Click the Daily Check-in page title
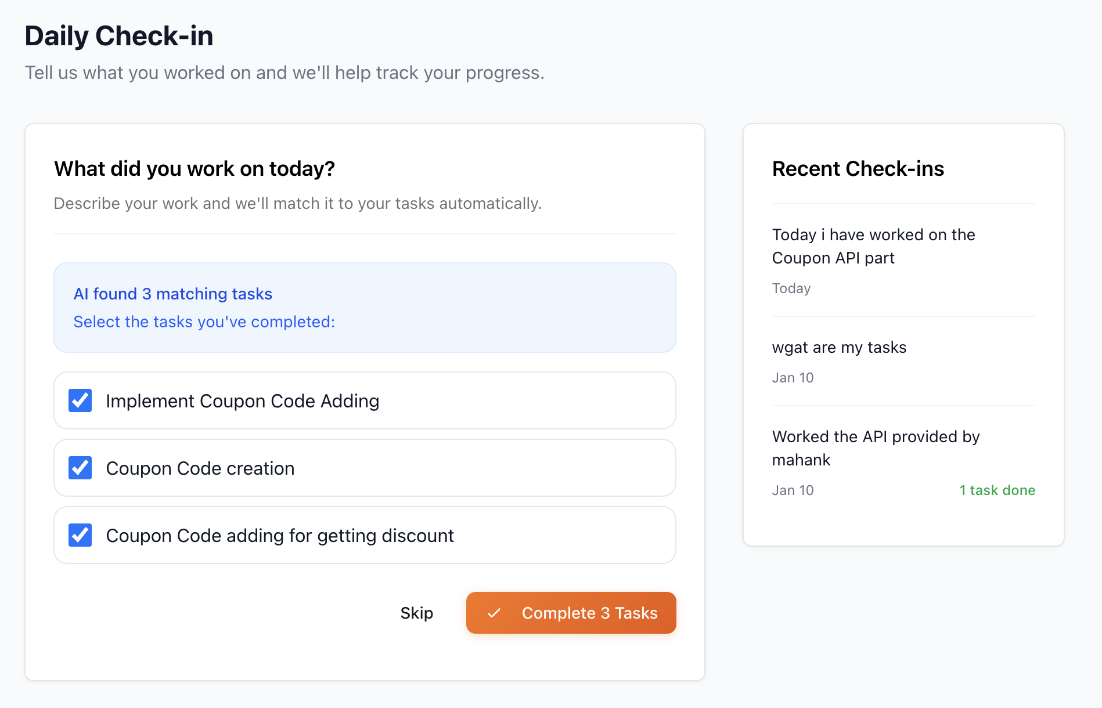Image resolution: width=1102 pixels, height=708 pixels. point(119,36)
